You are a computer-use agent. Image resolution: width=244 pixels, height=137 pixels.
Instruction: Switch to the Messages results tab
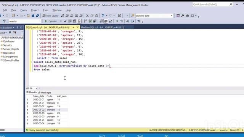[x=45, y=92]
